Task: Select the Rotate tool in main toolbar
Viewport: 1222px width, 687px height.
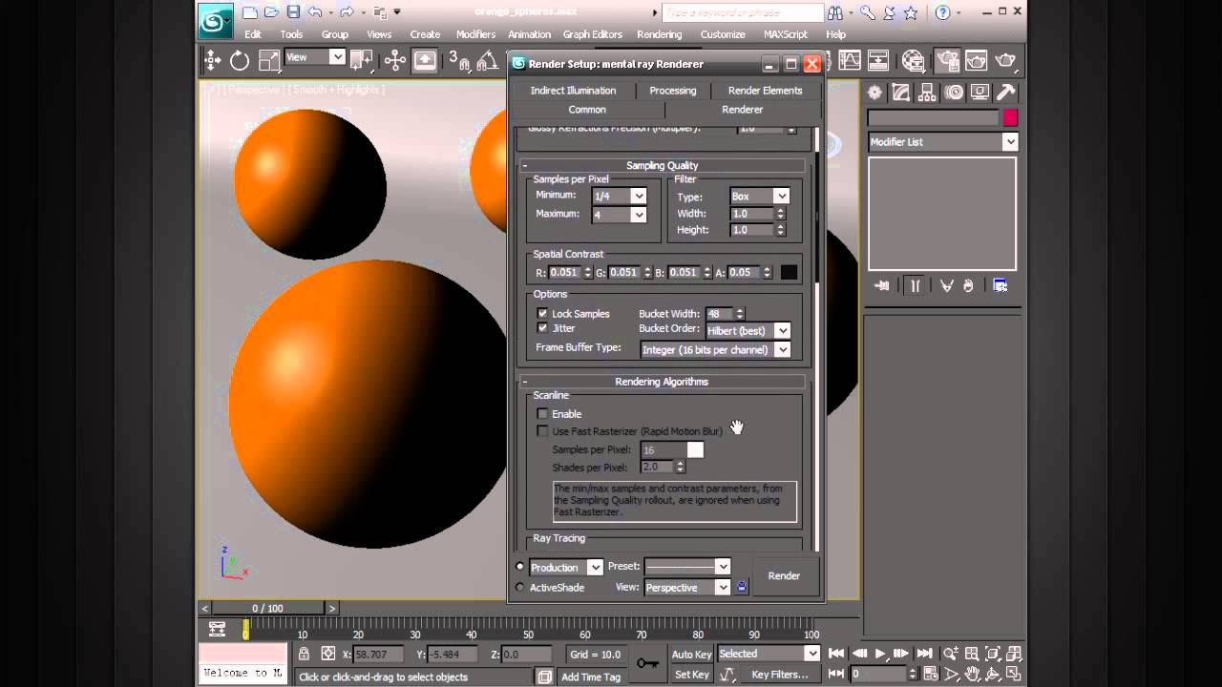Action: coord(240,61)
